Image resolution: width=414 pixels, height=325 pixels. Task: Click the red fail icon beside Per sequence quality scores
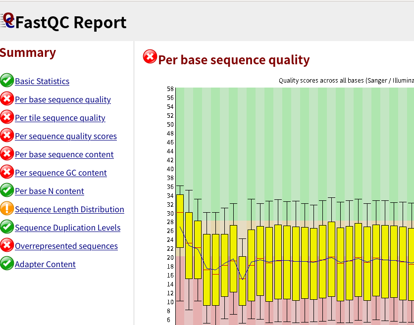pos(7,135)
